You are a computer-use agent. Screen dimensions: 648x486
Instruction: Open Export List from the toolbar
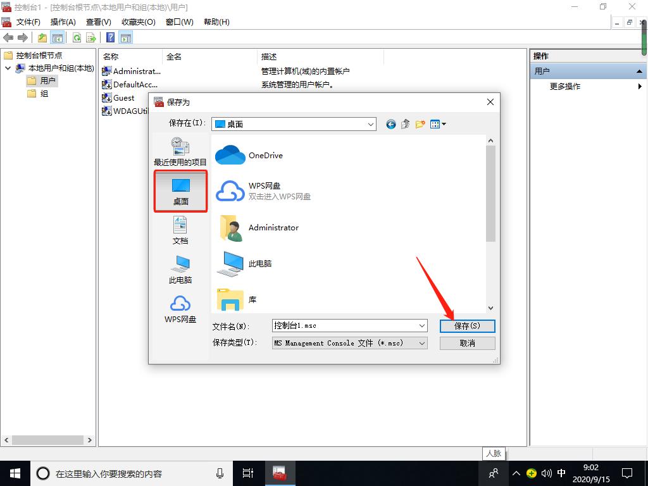pos(91,37)
